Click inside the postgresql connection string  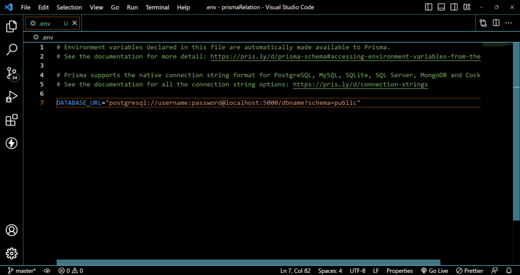coord(233,103)
